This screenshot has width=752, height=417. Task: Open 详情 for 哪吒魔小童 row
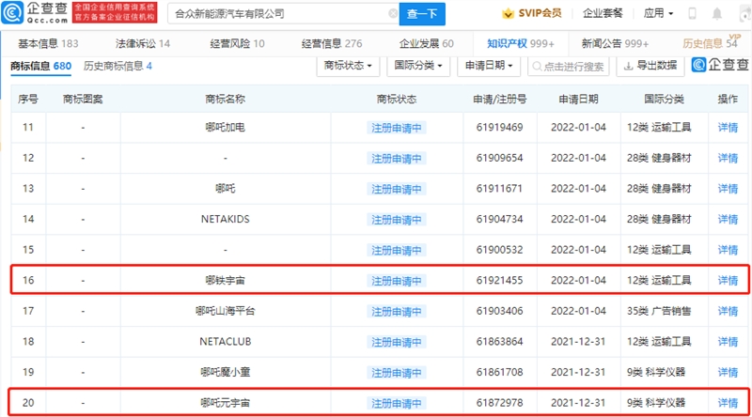[728, 373]
